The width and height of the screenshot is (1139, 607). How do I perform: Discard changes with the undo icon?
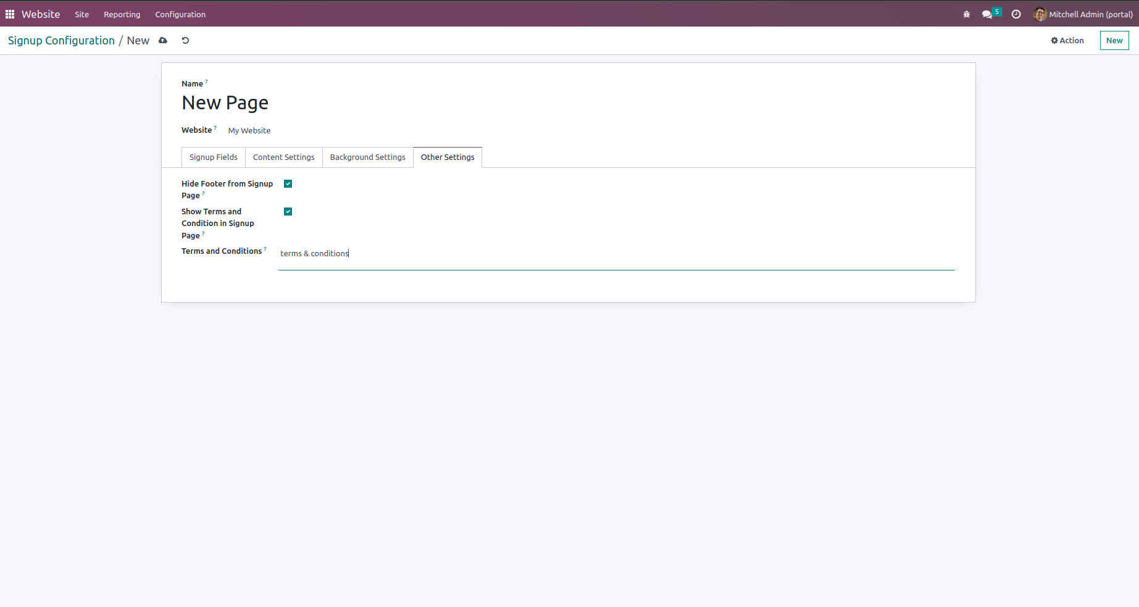tap(185, 41)
